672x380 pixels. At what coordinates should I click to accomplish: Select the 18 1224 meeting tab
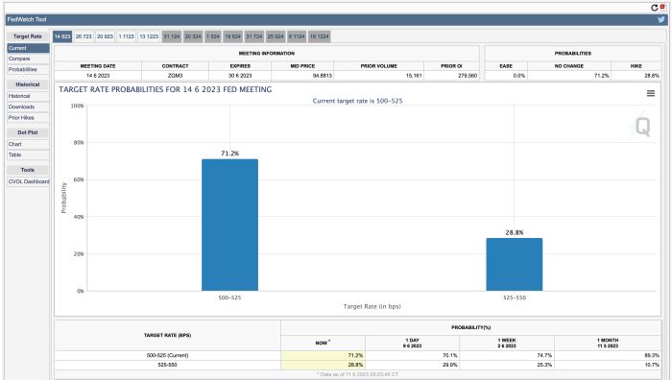(320, 36)
